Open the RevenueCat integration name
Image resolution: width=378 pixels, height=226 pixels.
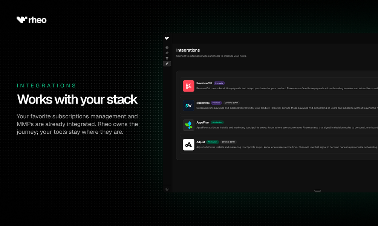tap(204, 83)
